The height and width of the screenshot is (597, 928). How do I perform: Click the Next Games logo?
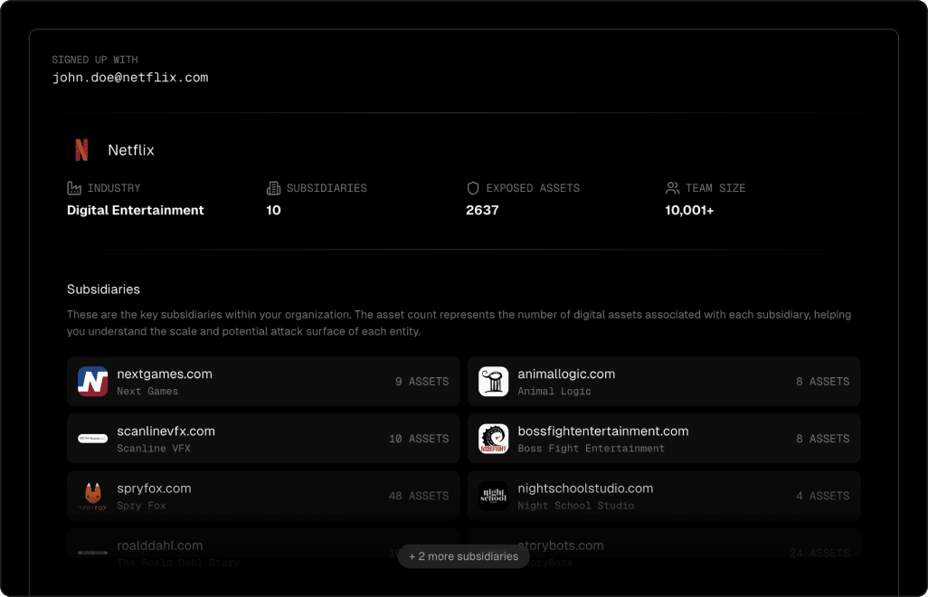coord(93,382)
